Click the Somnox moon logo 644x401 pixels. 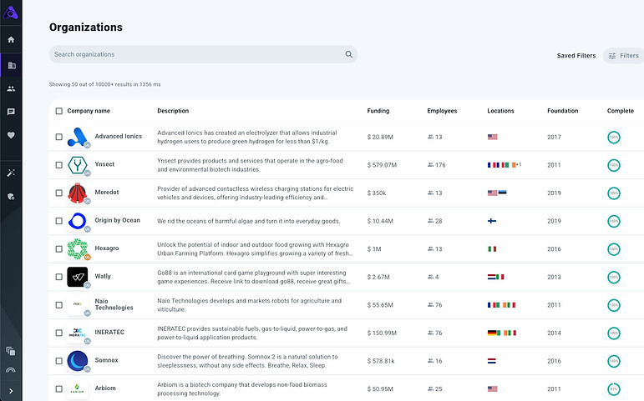78,361
